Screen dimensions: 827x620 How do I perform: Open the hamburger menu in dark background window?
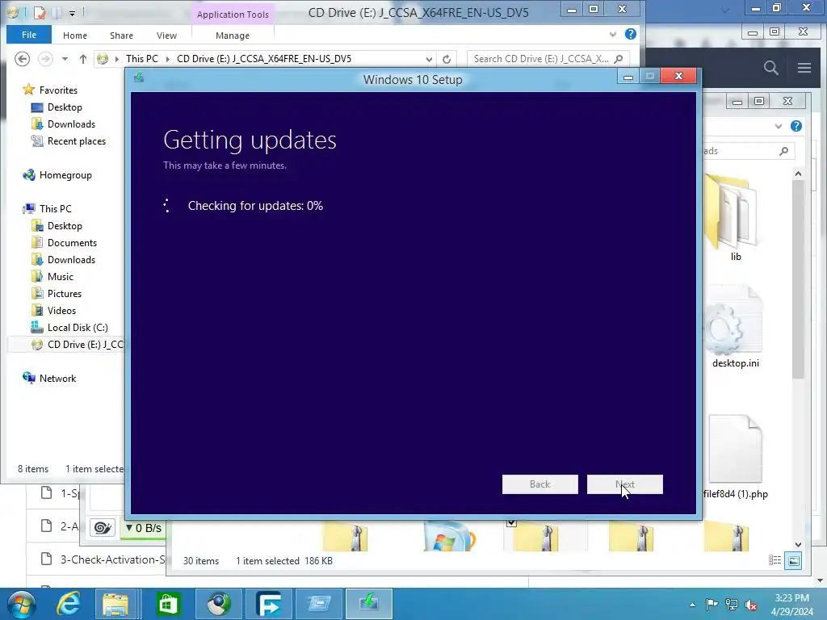[x=804, y=68]
